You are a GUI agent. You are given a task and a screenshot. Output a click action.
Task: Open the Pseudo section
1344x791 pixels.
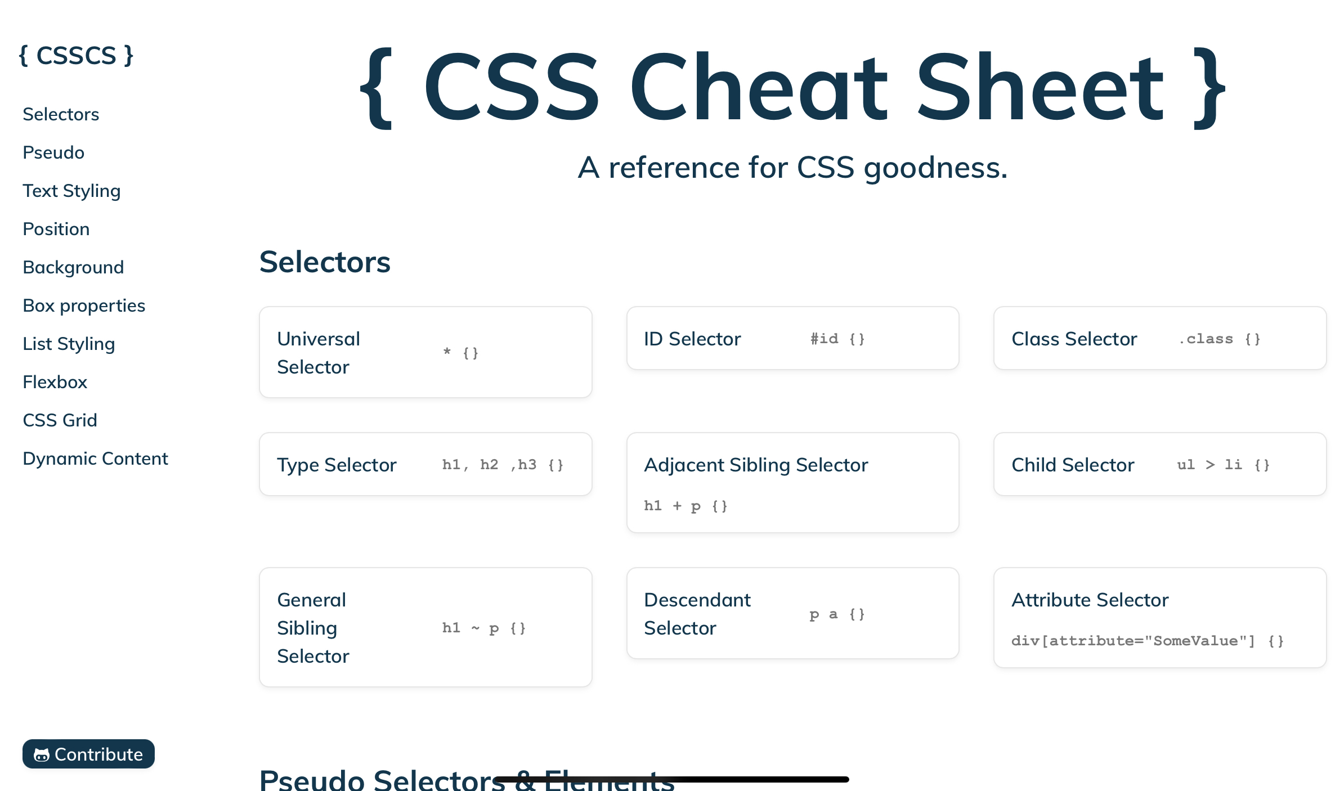pyautogui.click(x=53, y=152)
